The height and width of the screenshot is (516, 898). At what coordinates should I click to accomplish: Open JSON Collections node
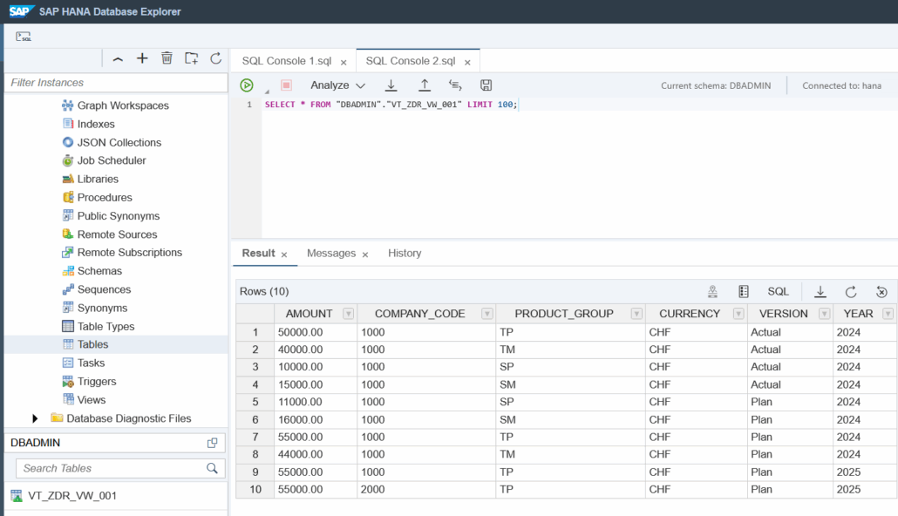[119, 143]
